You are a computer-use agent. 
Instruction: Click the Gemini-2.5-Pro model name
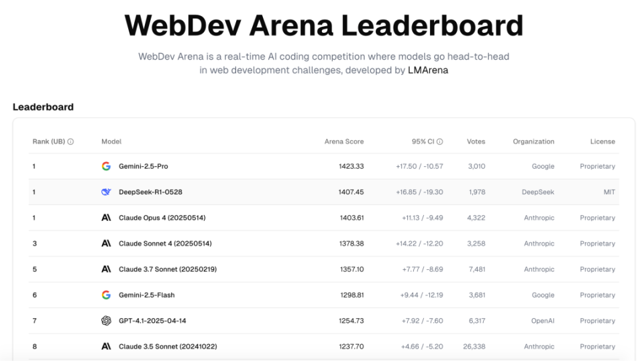pos(144,166)
